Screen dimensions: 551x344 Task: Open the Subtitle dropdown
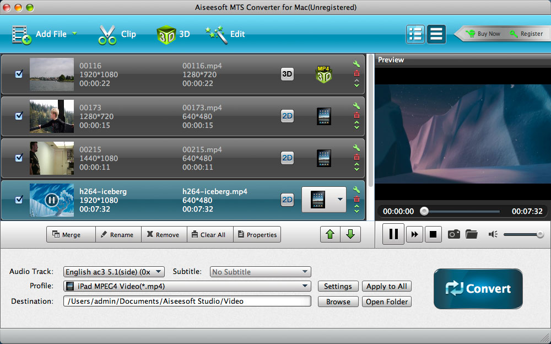tap(261, 272)
